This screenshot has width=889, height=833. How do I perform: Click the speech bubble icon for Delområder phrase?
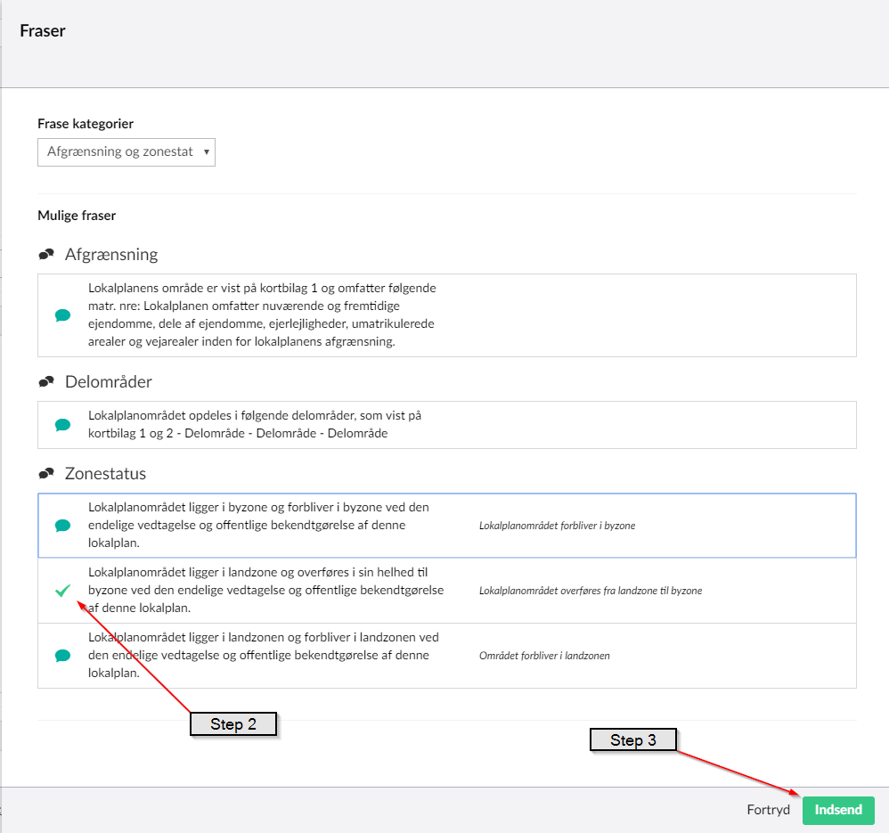tap(62, 425)
